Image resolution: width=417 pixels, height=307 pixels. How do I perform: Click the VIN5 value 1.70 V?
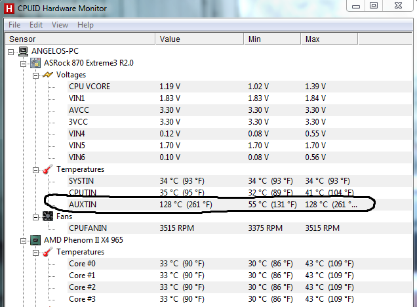170,146
